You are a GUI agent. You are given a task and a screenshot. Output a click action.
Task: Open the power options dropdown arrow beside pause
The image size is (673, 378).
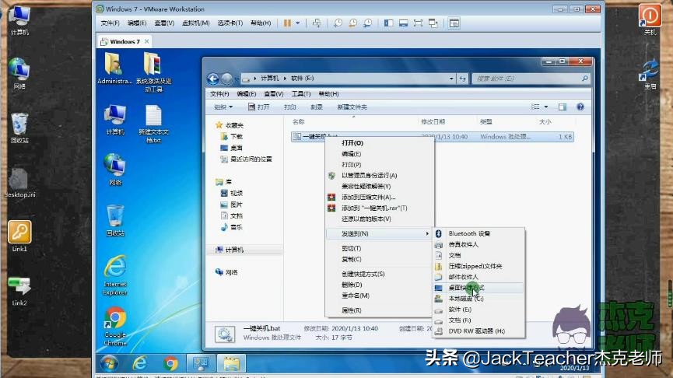click(297, 23)
